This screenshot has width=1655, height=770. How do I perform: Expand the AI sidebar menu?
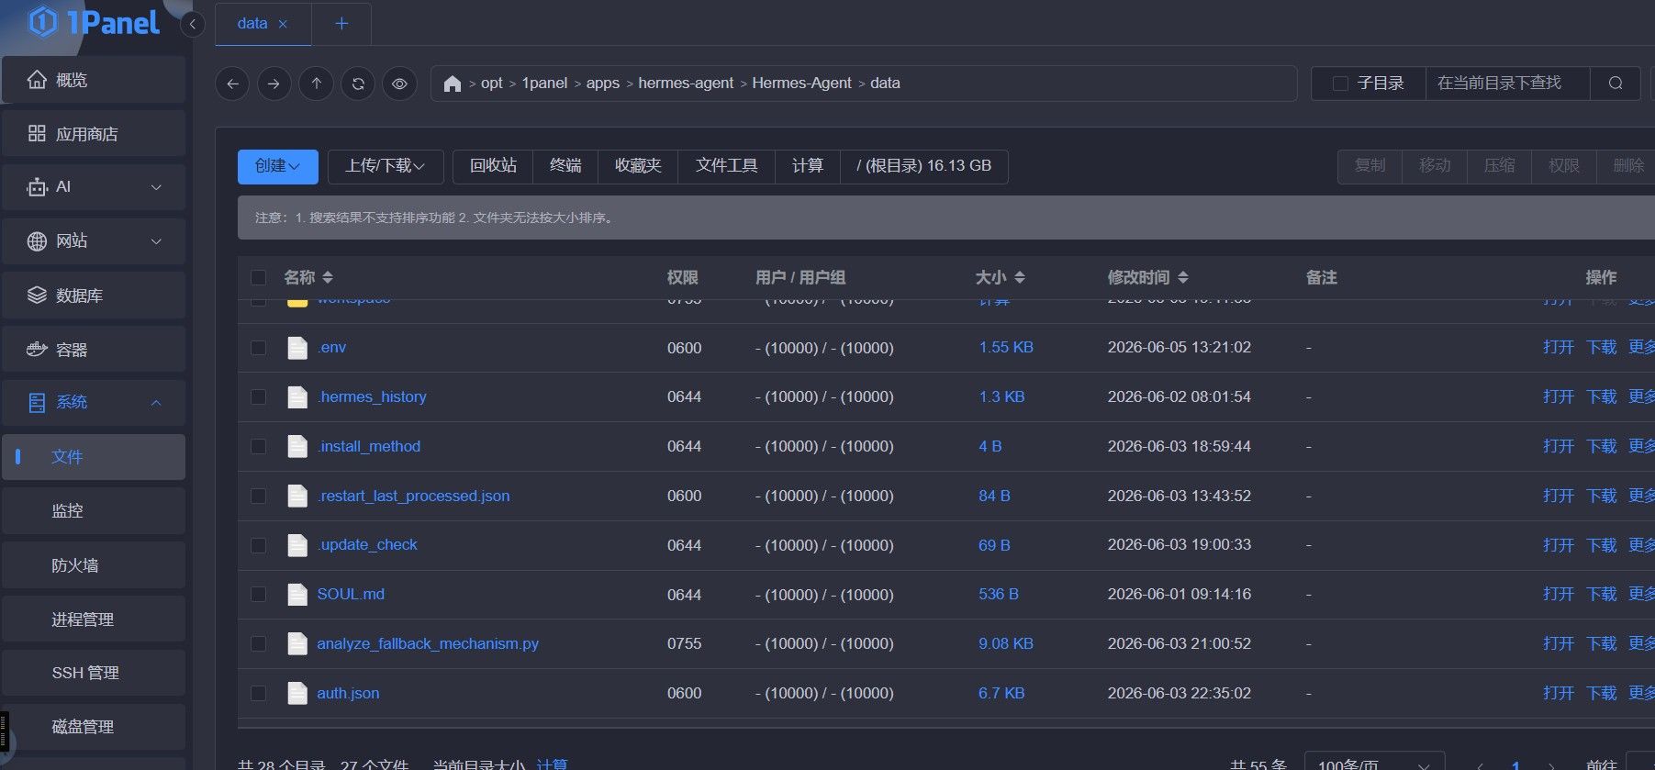coord(94,187)
